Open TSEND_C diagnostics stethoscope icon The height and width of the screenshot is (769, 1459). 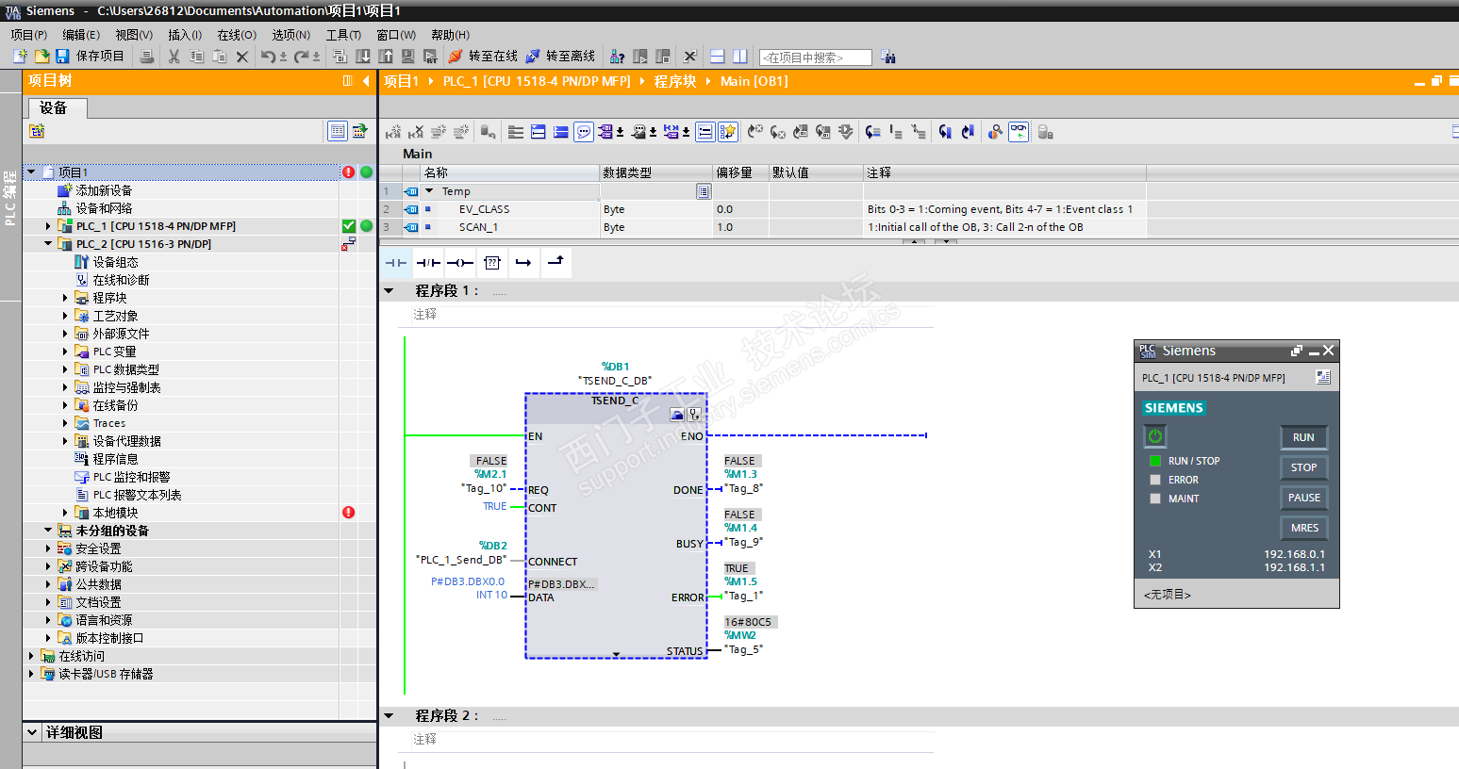[695, 414]
